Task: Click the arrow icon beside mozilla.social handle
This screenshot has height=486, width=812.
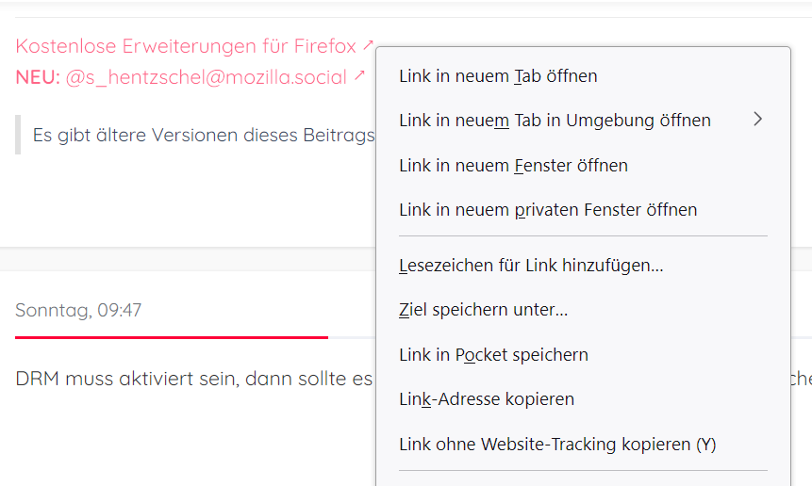Action: [x=359, y=76]
